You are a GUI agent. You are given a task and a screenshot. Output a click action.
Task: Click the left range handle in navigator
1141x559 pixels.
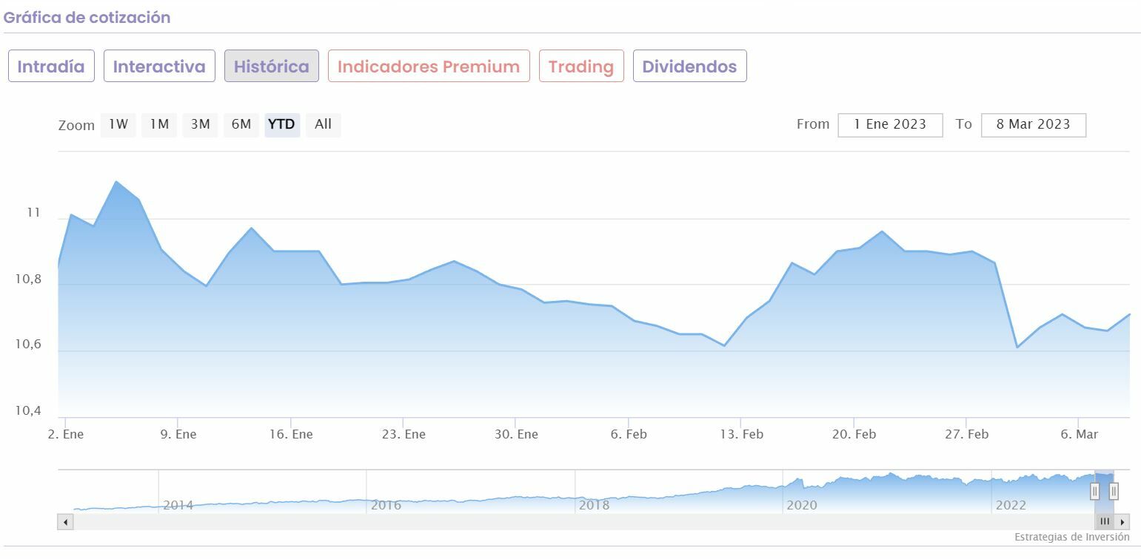click(x=1094, y=491)
